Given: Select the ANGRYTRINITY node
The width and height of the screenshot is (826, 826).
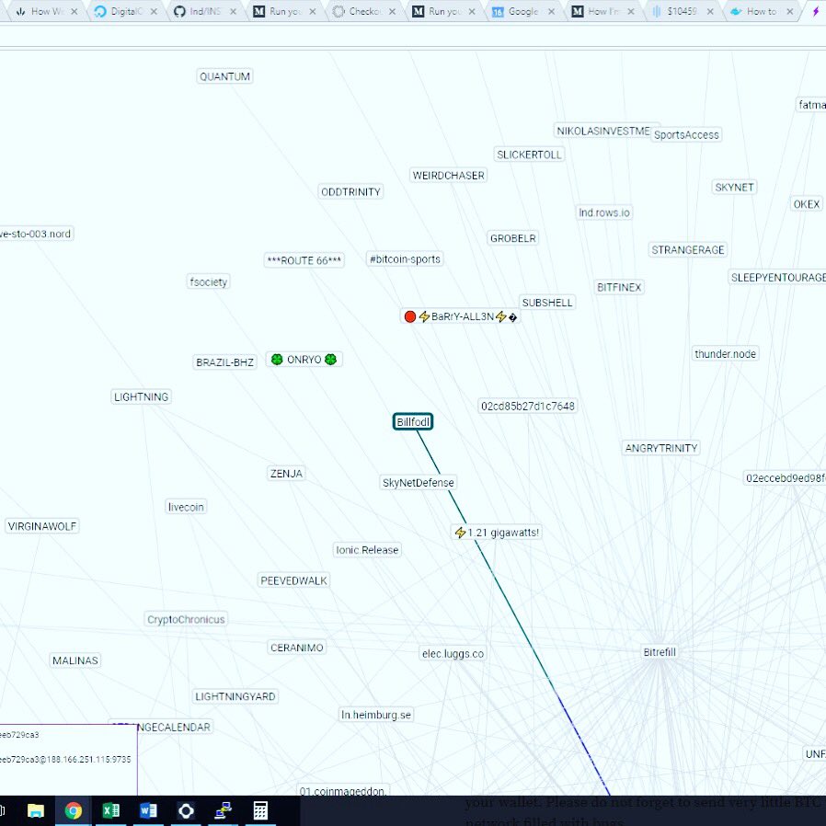Looking at the screenshot, I should pos(661,448).
